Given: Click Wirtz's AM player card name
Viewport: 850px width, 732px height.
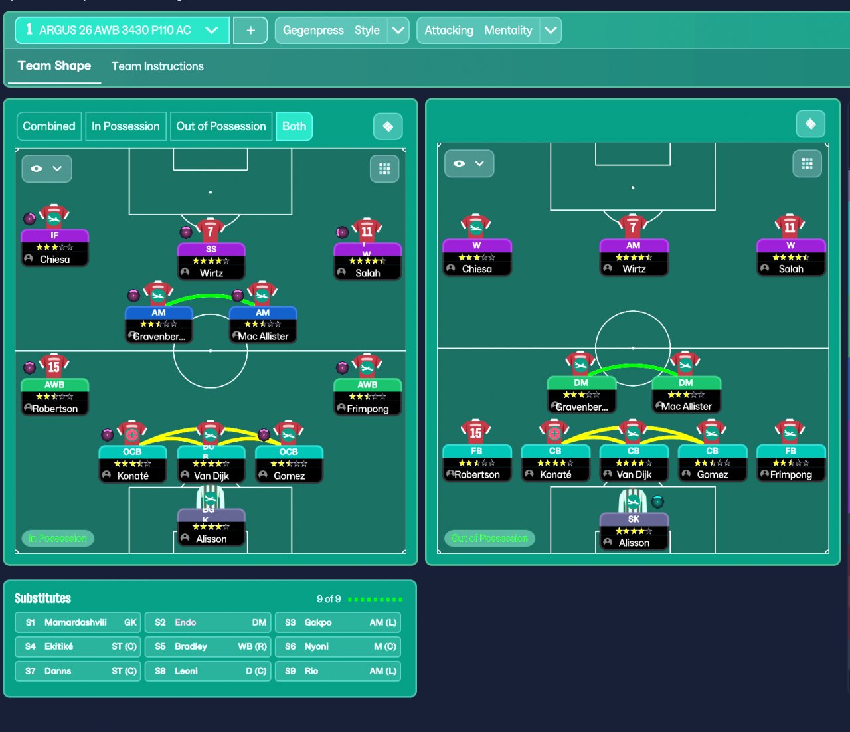Looking at the screenshot, I should [634, 269].
